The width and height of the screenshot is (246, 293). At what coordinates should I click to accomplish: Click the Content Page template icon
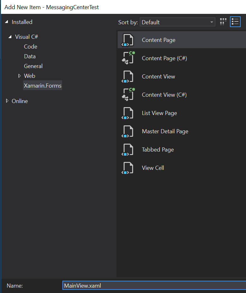[127, 40]
